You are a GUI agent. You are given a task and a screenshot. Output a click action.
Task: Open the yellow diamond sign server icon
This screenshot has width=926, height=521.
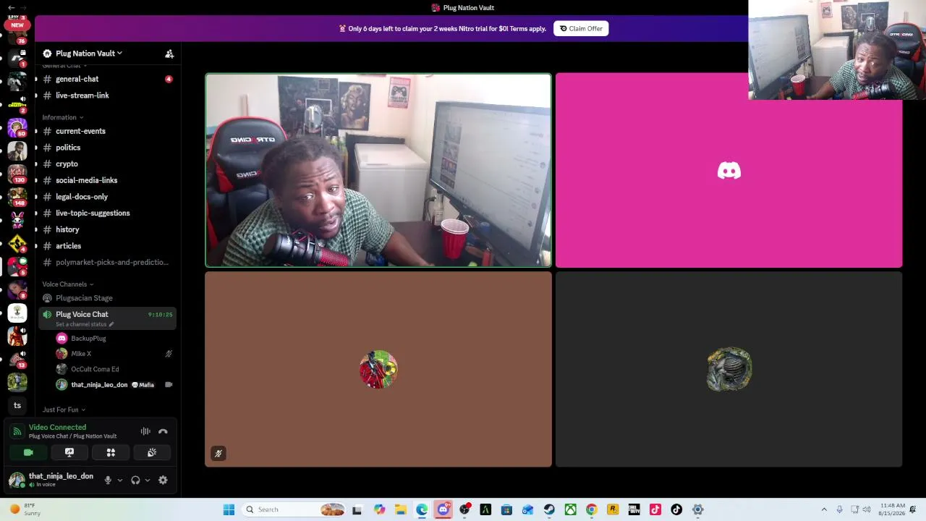[x=17, y=244]
